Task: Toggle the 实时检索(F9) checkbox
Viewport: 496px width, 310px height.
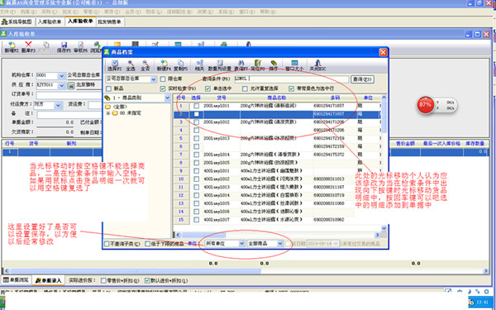Action: pos(163,88)
